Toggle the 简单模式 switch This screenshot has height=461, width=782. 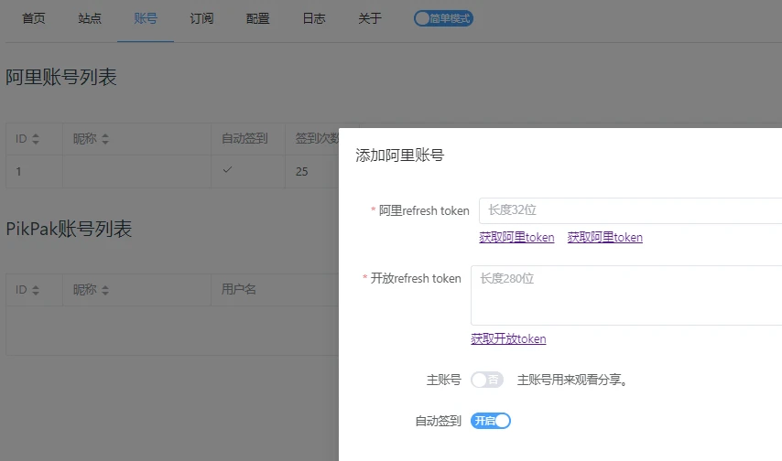tap(443, 19)
